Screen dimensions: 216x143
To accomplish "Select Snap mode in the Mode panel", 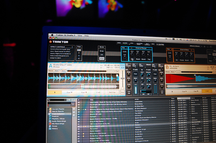I will (x=102, y=51).
